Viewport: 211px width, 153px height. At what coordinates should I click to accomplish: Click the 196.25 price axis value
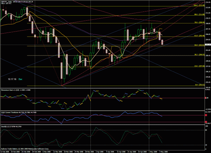[x=208, y=72]
